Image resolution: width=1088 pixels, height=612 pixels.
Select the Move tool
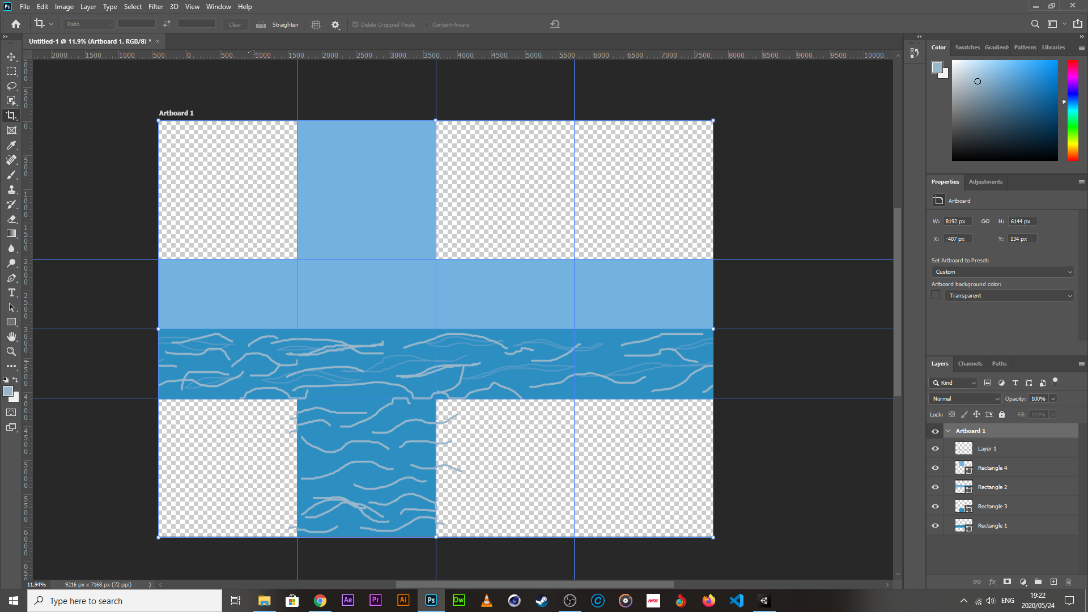click(11, 57)
